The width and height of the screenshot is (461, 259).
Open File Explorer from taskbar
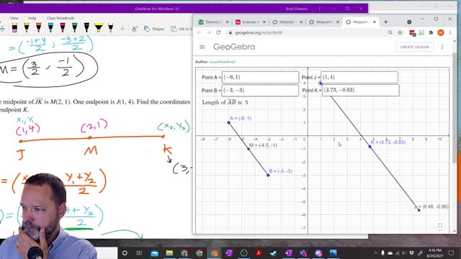coord(169,253)
